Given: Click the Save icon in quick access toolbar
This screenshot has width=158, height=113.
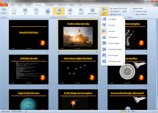Looking at the screenshot, I should click(x=5, y=2).
